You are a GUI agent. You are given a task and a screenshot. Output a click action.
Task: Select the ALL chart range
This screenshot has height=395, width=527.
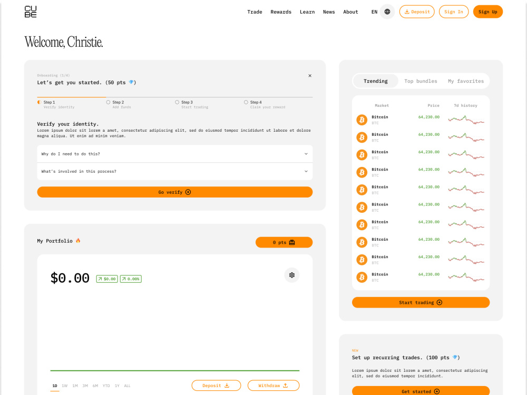pyautogui.click(x=127, y=386)
